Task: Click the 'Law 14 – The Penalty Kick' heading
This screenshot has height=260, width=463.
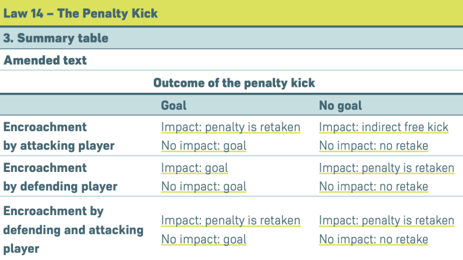Action: point(81,13)
